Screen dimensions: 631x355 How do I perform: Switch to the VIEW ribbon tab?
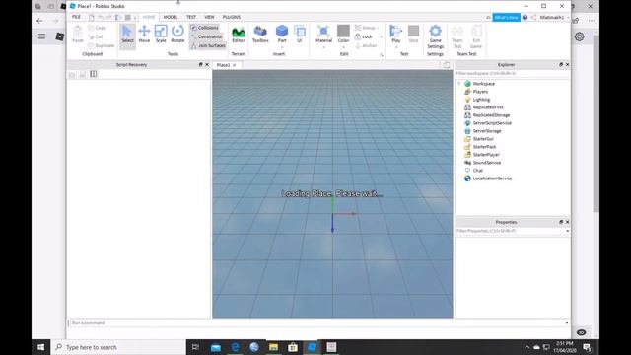click(209, 17)
